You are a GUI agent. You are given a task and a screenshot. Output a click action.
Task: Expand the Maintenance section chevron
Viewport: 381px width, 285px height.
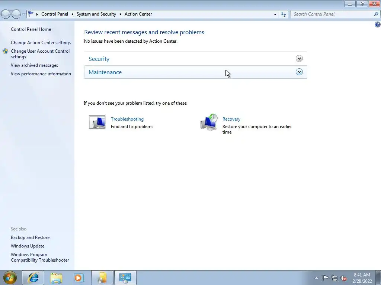[299, 72]
